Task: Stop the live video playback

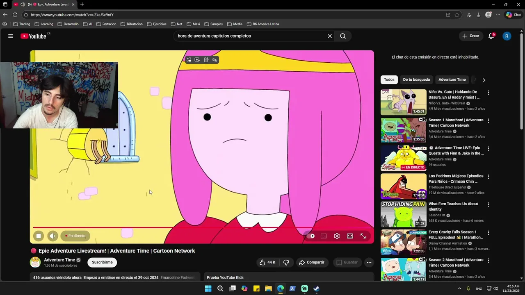Action: [39, 236]
